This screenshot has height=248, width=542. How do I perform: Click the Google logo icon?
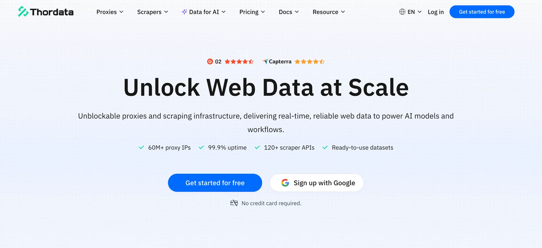click(285, 183)
